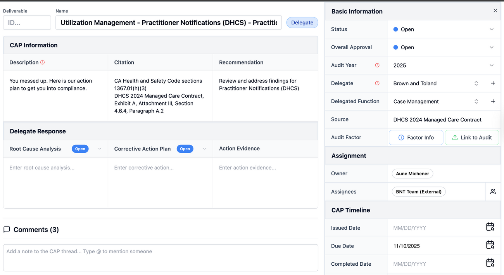This screenshot has height=275, width=504.
Task: Open the Overall Approval dropdown
Action: (x=444, y=47)
